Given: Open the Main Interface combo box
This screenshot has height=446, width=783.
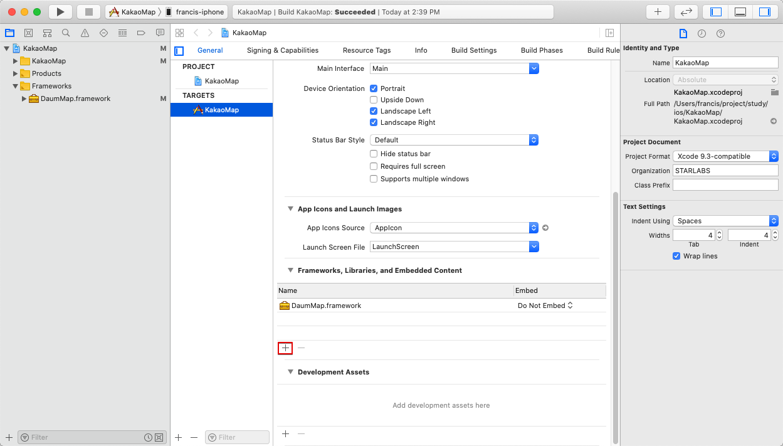Looking at the screenshot, I should point(454,68).
